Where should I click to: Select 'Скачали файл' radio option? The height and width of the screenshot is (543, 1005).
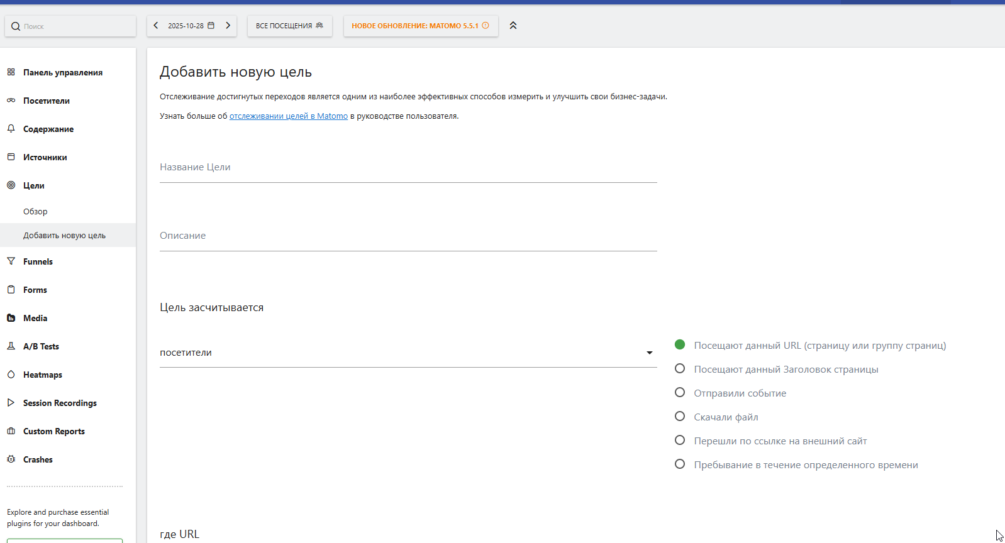(x=680, y=417)
